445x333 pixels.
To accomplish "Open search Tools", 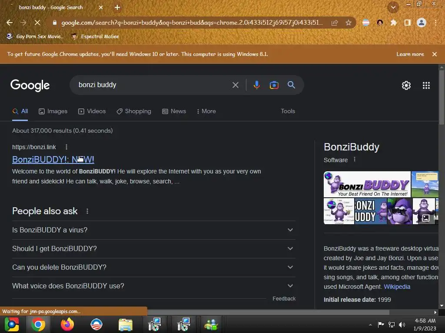I will pos(288,111).
